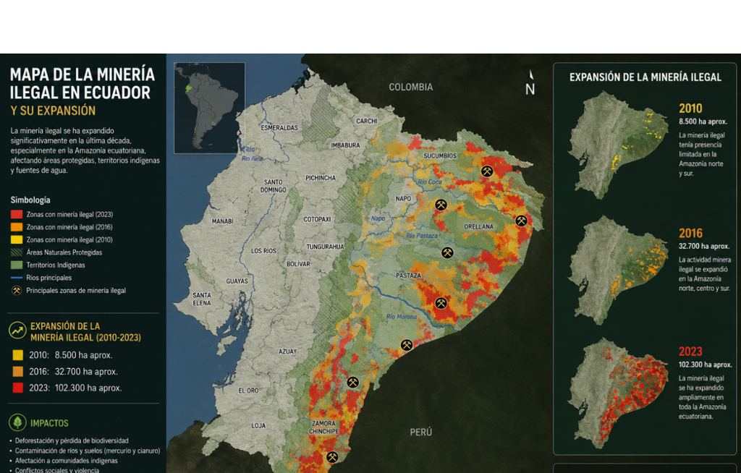Click the 'COTOPAXI' province label

[317, 219]
